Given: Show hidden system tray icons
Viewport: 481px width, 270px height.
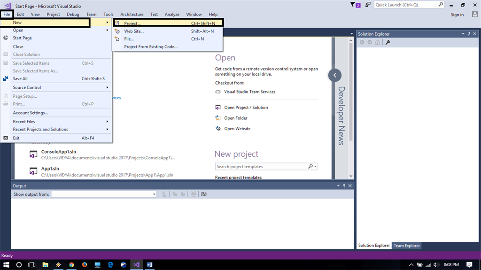Looking at the screenshot, I should [411, 264].
